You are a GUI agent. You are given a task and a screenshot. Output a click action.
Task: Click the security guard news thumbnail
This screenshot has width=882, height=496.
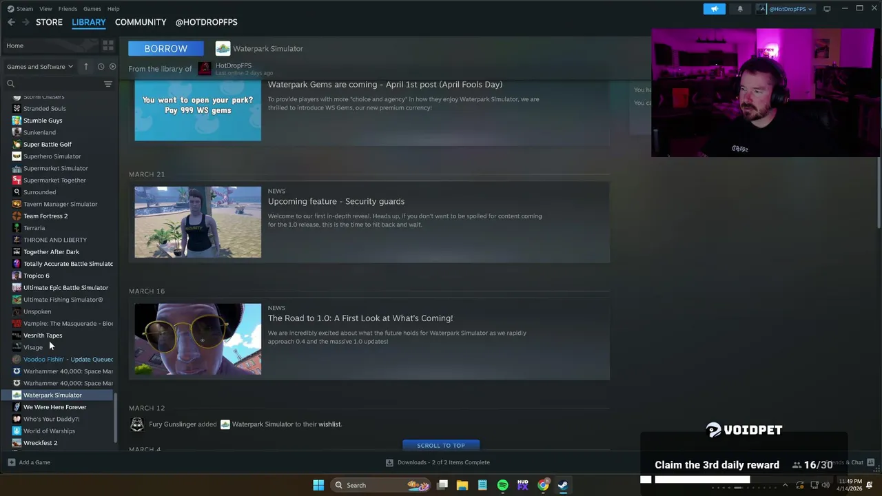(198, 222)
